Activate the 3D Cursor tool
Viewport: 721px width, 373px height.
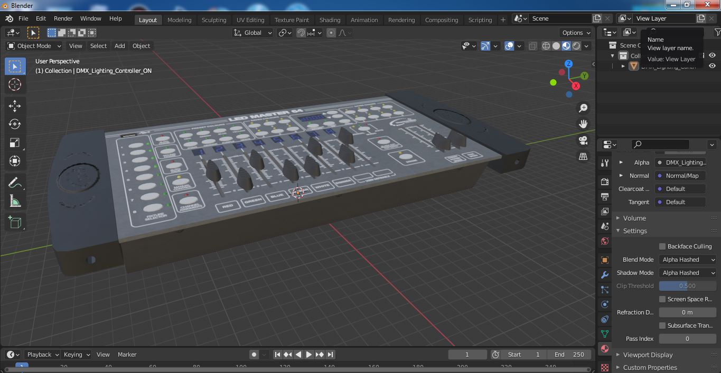(x=15, y=84)
